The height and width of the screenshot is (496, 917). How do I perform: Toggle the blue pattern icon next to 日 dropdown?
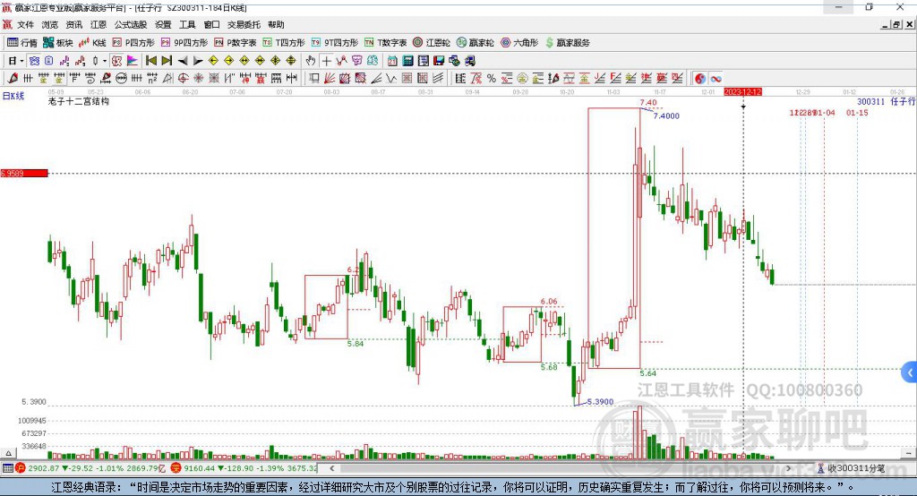point(35,61)
